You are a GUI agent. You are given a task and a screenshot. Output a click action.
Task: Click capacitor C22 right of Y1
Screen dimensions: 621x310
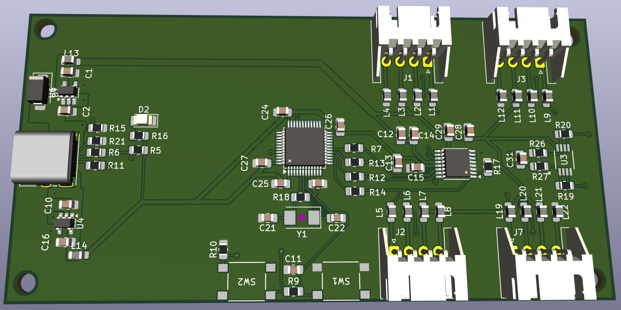pos(336,217)
